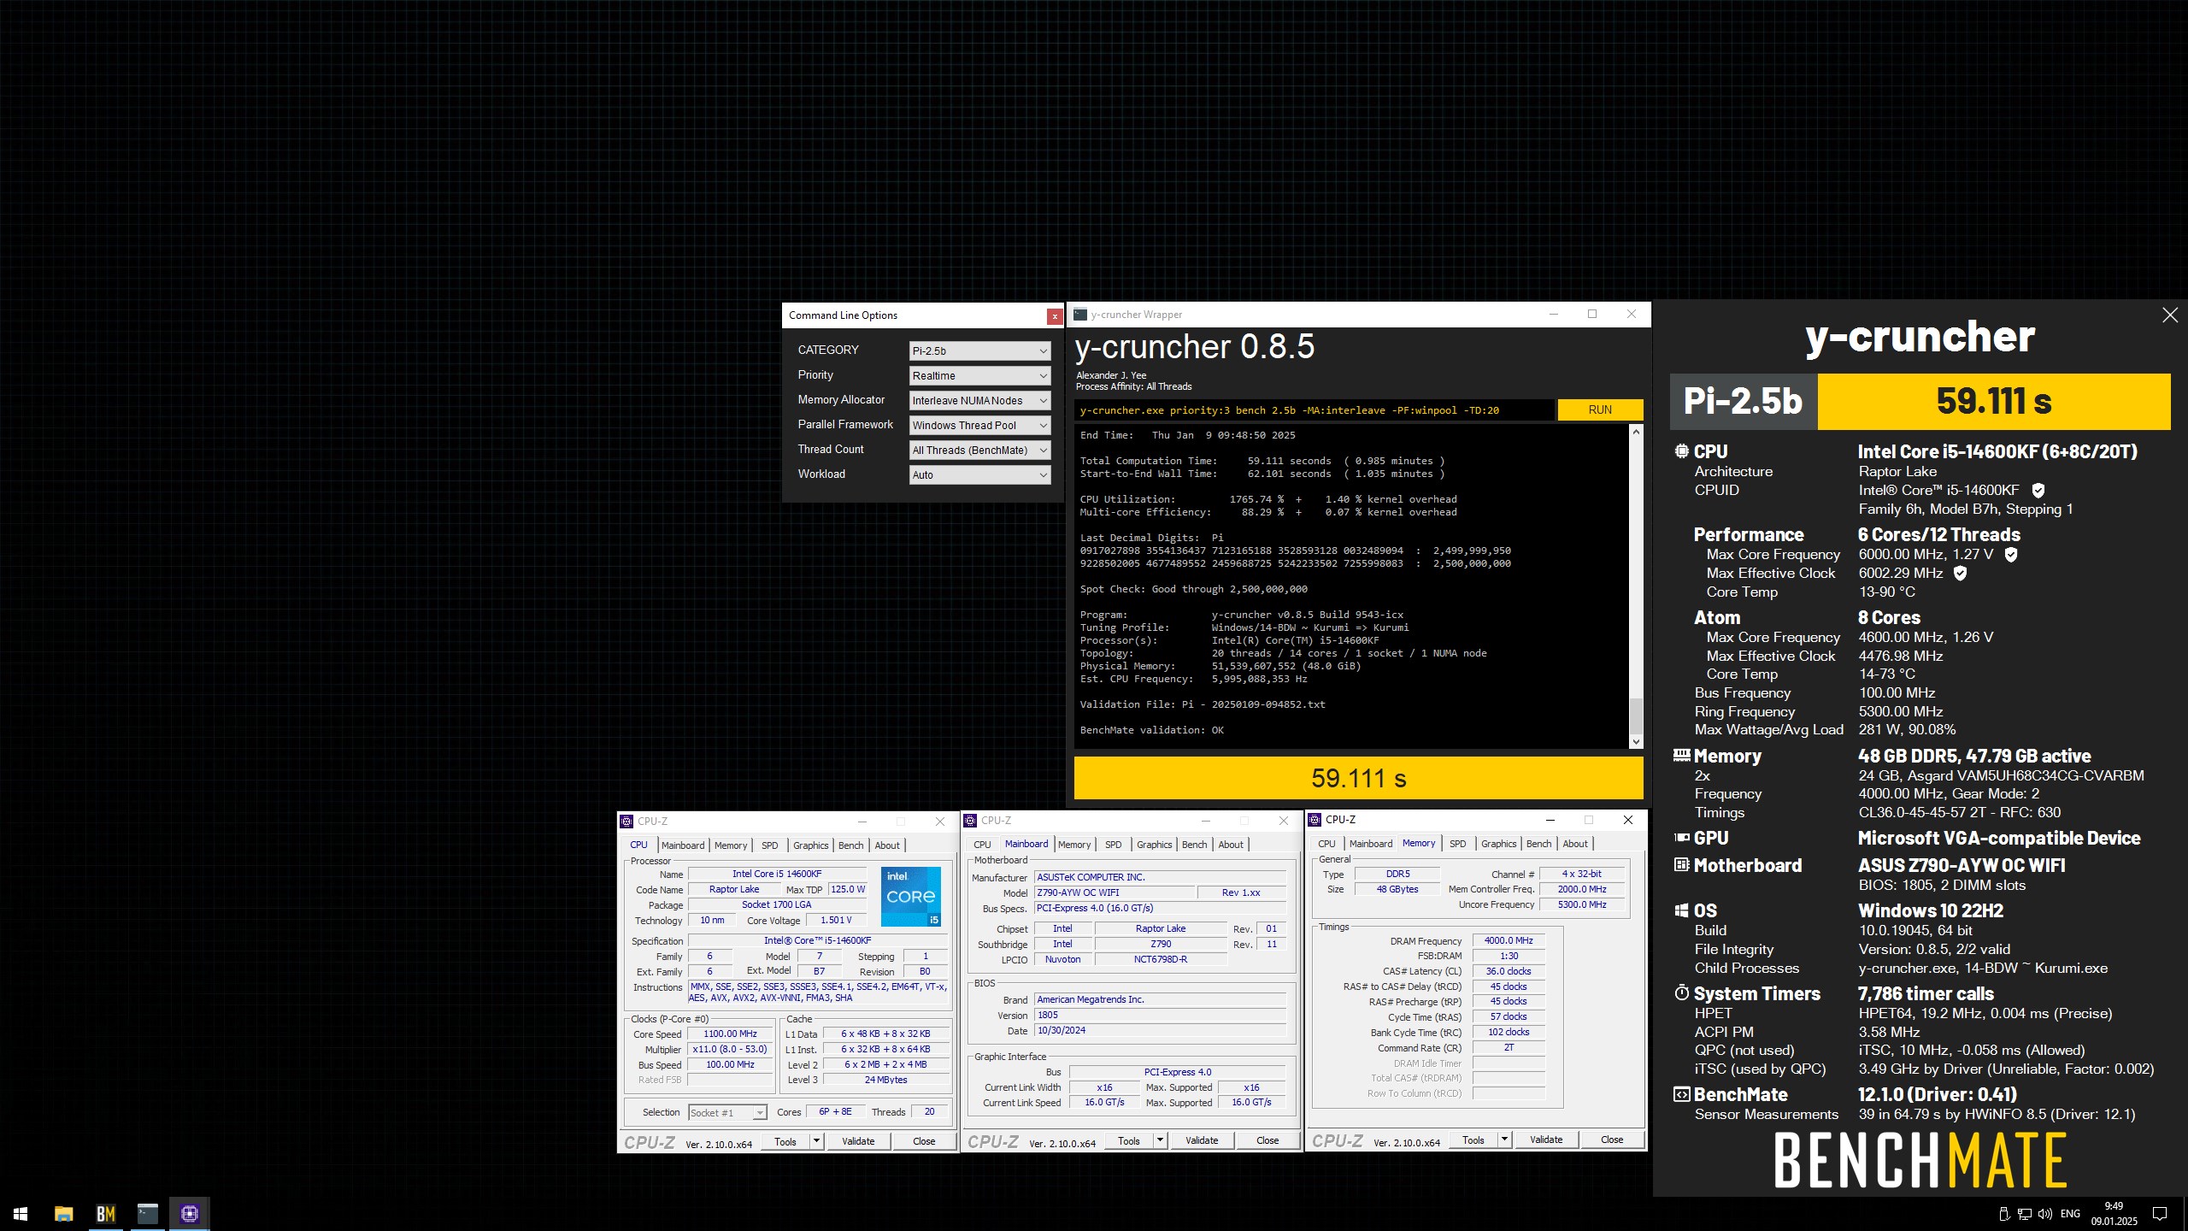This screenshot has height=1231, width=2188.
Task: Click the yellow 59.111 s result bar
Action: (x=1358, y=778)
